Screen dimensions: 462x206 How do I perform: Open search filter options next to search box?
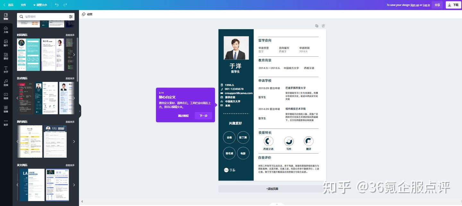[71, 16]
